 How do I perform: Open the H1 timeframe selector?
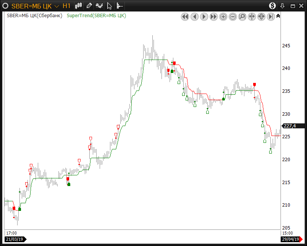pos(66,6)
